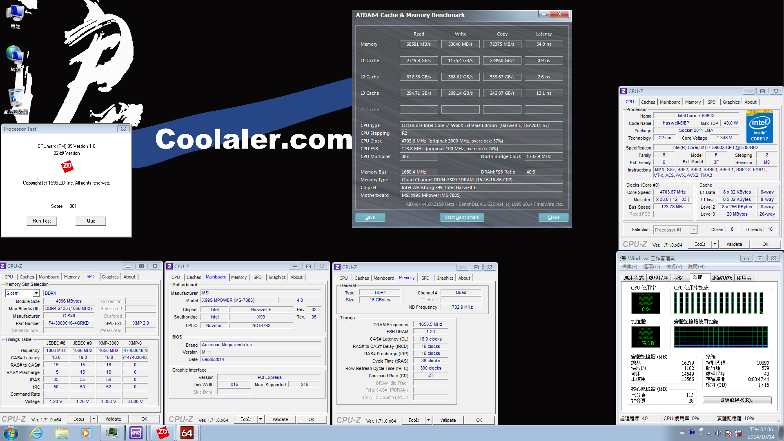784x441 pixels.
Task: Click Quit in Processor Test window
Action: click(x=91, y=221)
